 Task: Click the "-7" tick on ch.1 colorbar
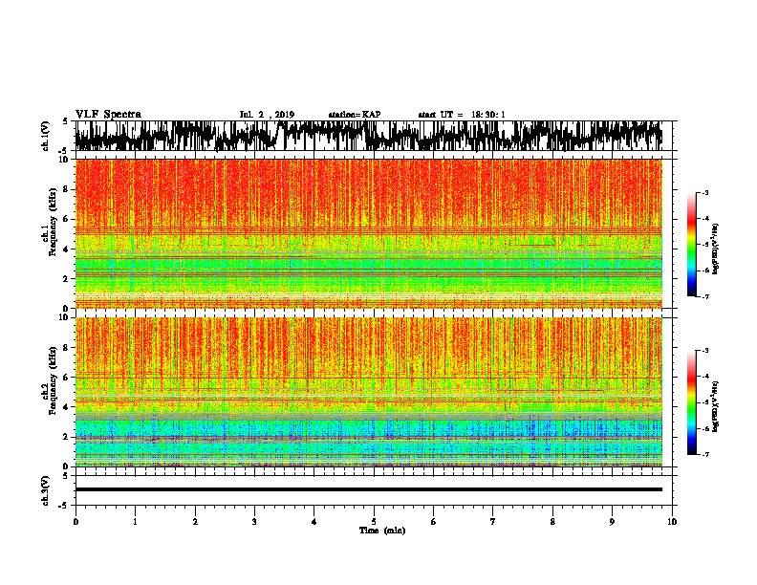click(x=704, y=296)
